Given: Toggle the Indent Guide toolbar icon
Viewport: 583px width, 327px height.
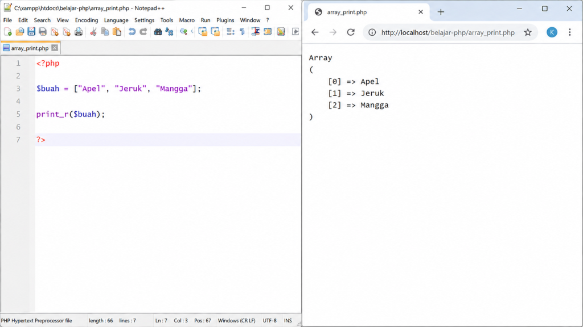Looking at the screenshot, I should (256, 32).
